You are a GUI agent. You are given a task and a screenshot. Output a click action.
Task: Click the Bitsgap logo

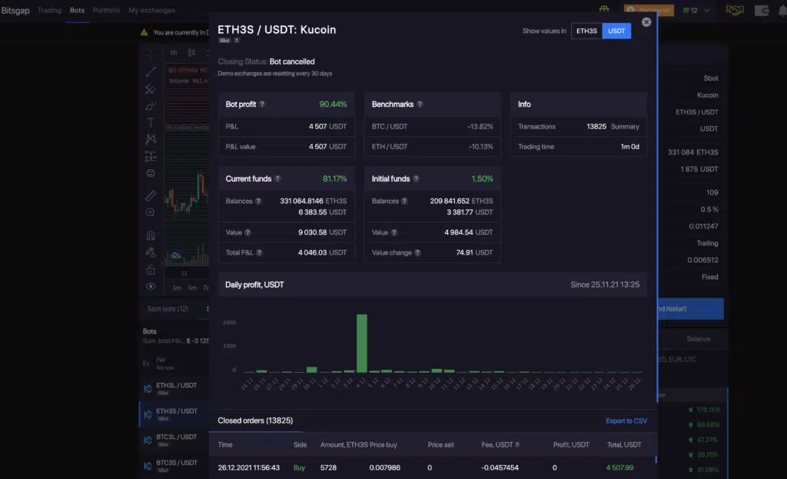[x=15, y=10]
